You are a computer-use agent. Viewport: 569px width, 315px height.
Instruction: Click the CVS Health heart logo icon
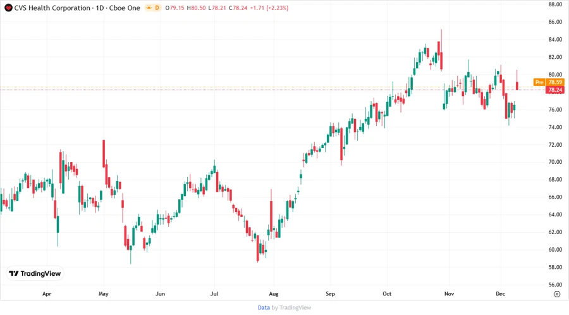[8, 8]
